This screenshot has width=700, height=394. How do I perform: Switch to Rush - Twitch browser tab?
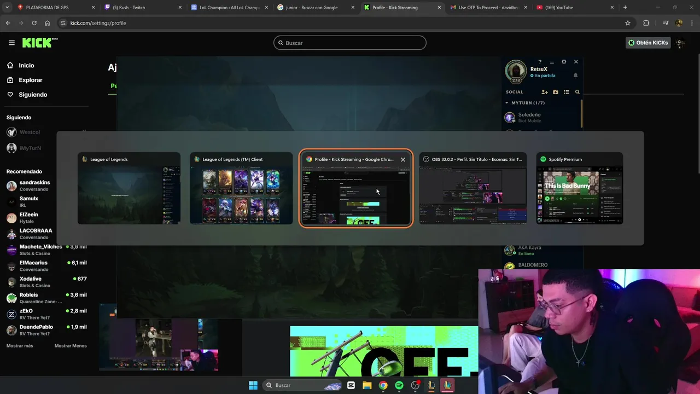tap(143, 8)
